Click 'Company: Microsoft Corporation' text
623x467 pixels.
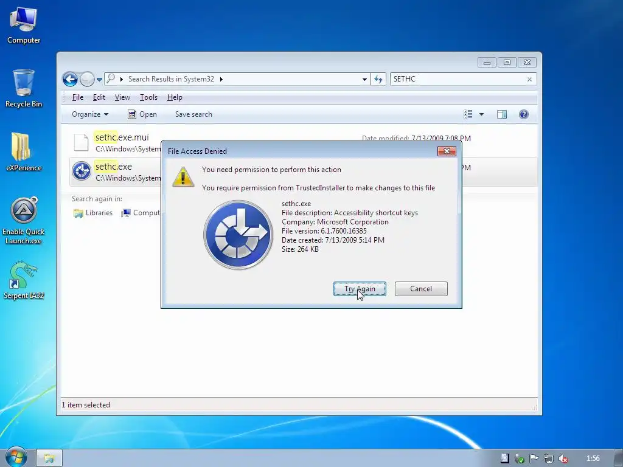click(x=335, y=221)
